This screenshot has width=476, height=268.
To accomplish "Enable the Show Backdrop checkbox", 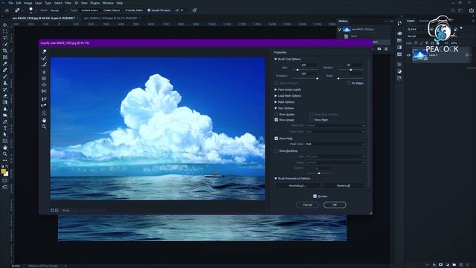I will click(276, 151).
